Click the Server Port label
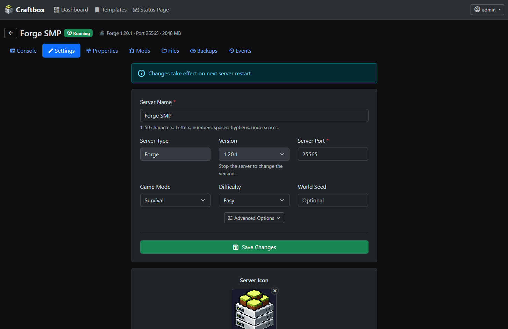508x329 pixels. tap(311, 141)
